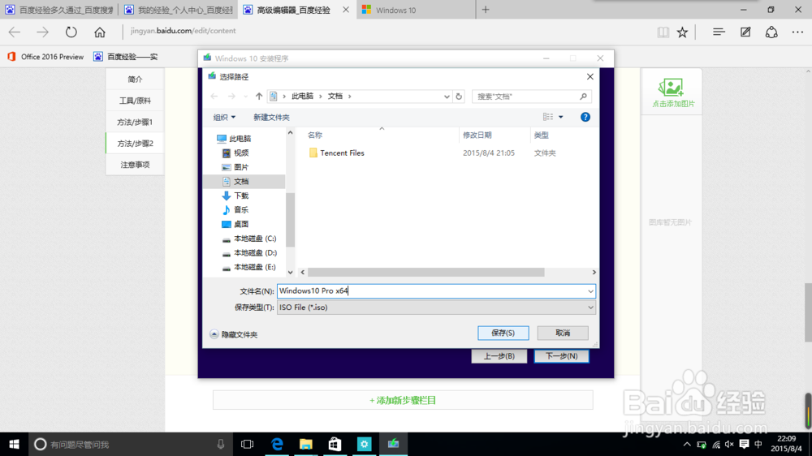Open help in the save dialog
This screenshot has height=456, width=812.
pyautogui.click(x=585, y=117)
